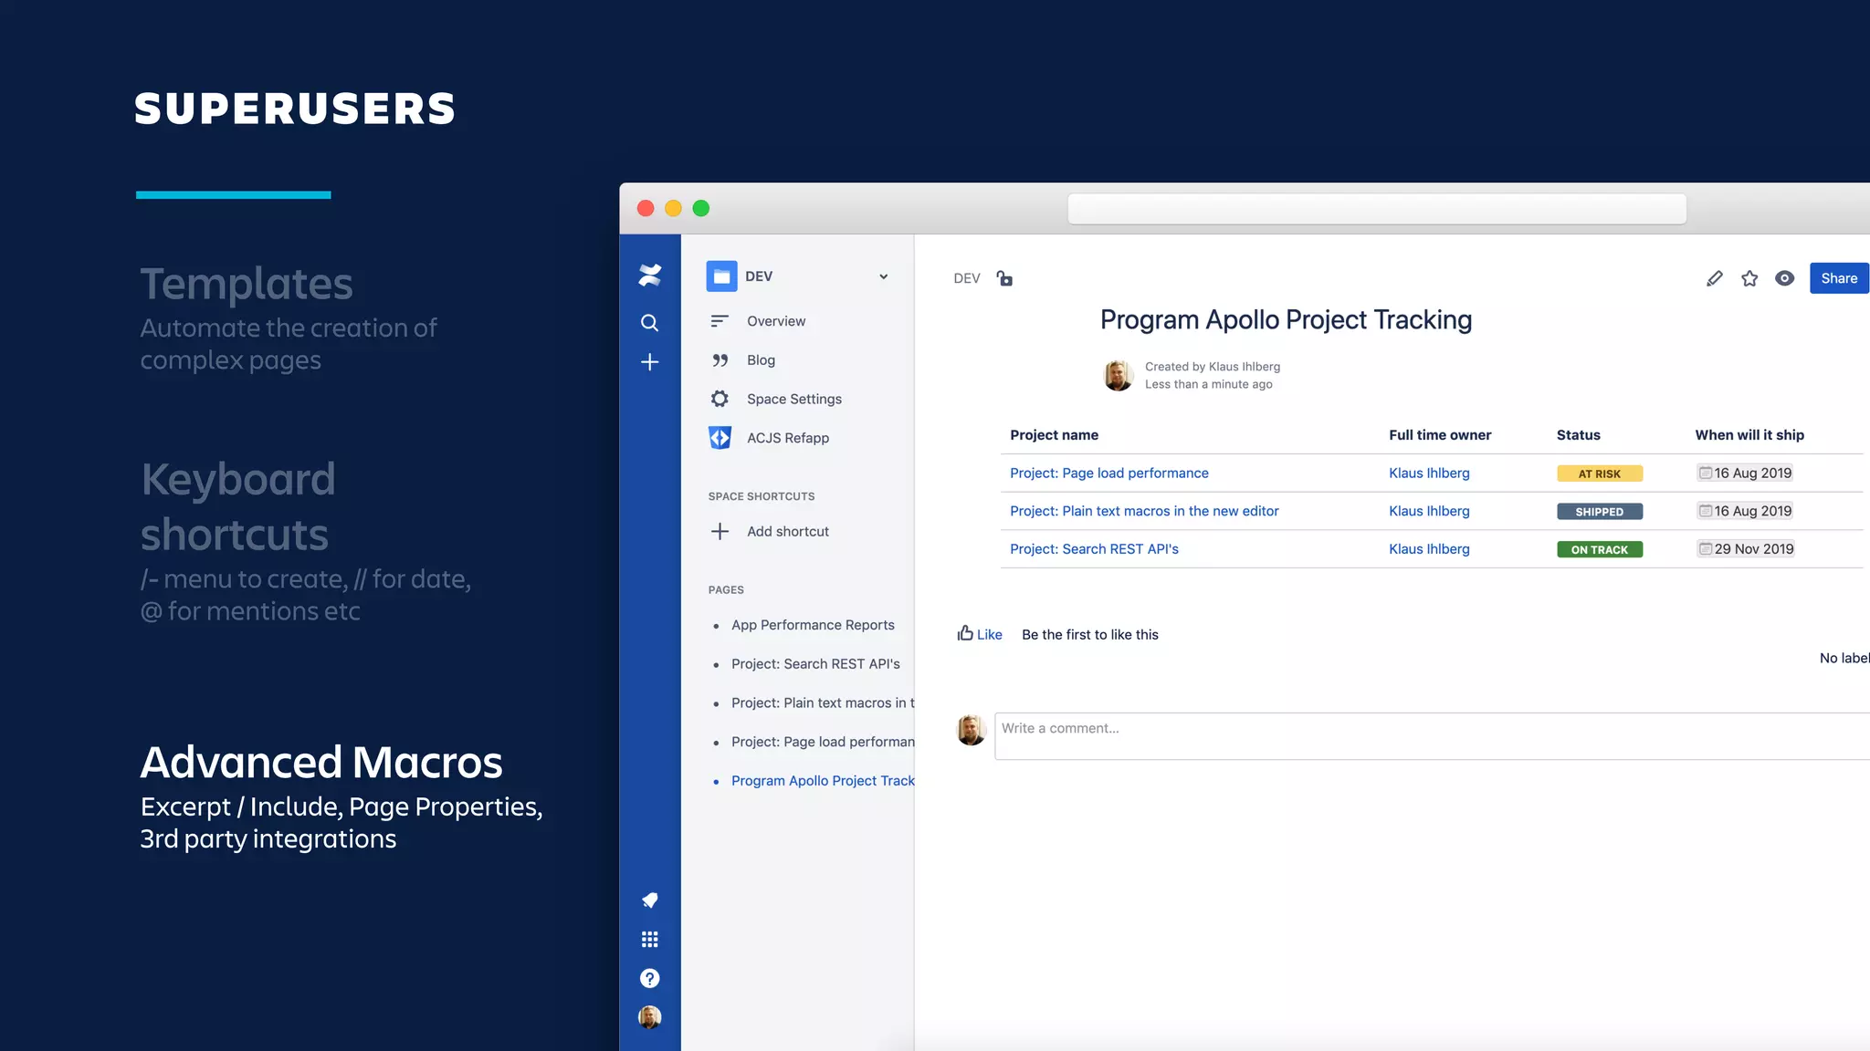Click the Blog quote icon
Screen dimensions: 1870x1051
point(720,360)
